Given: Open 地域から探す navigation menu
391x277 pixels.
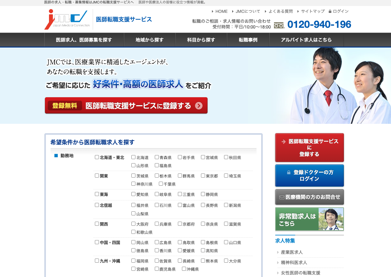Looking at the screenshot, I should pyautogui.click(x=149, y=40).
